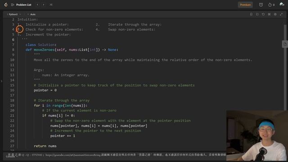288x162 pixels.
Task: Click the webcam video overlay
Action: tap(257, 136)
